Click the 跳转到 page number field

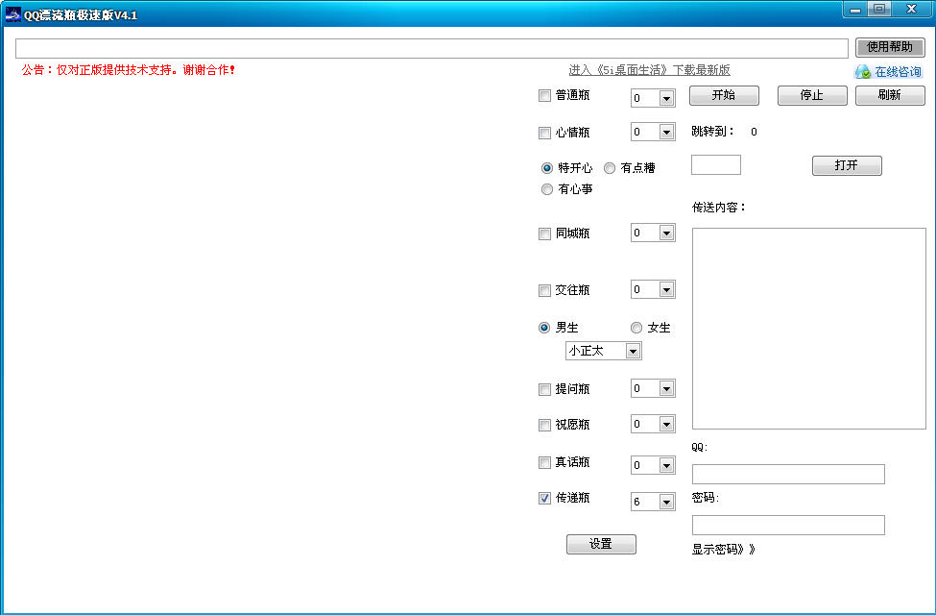click(x=716, y=165)
